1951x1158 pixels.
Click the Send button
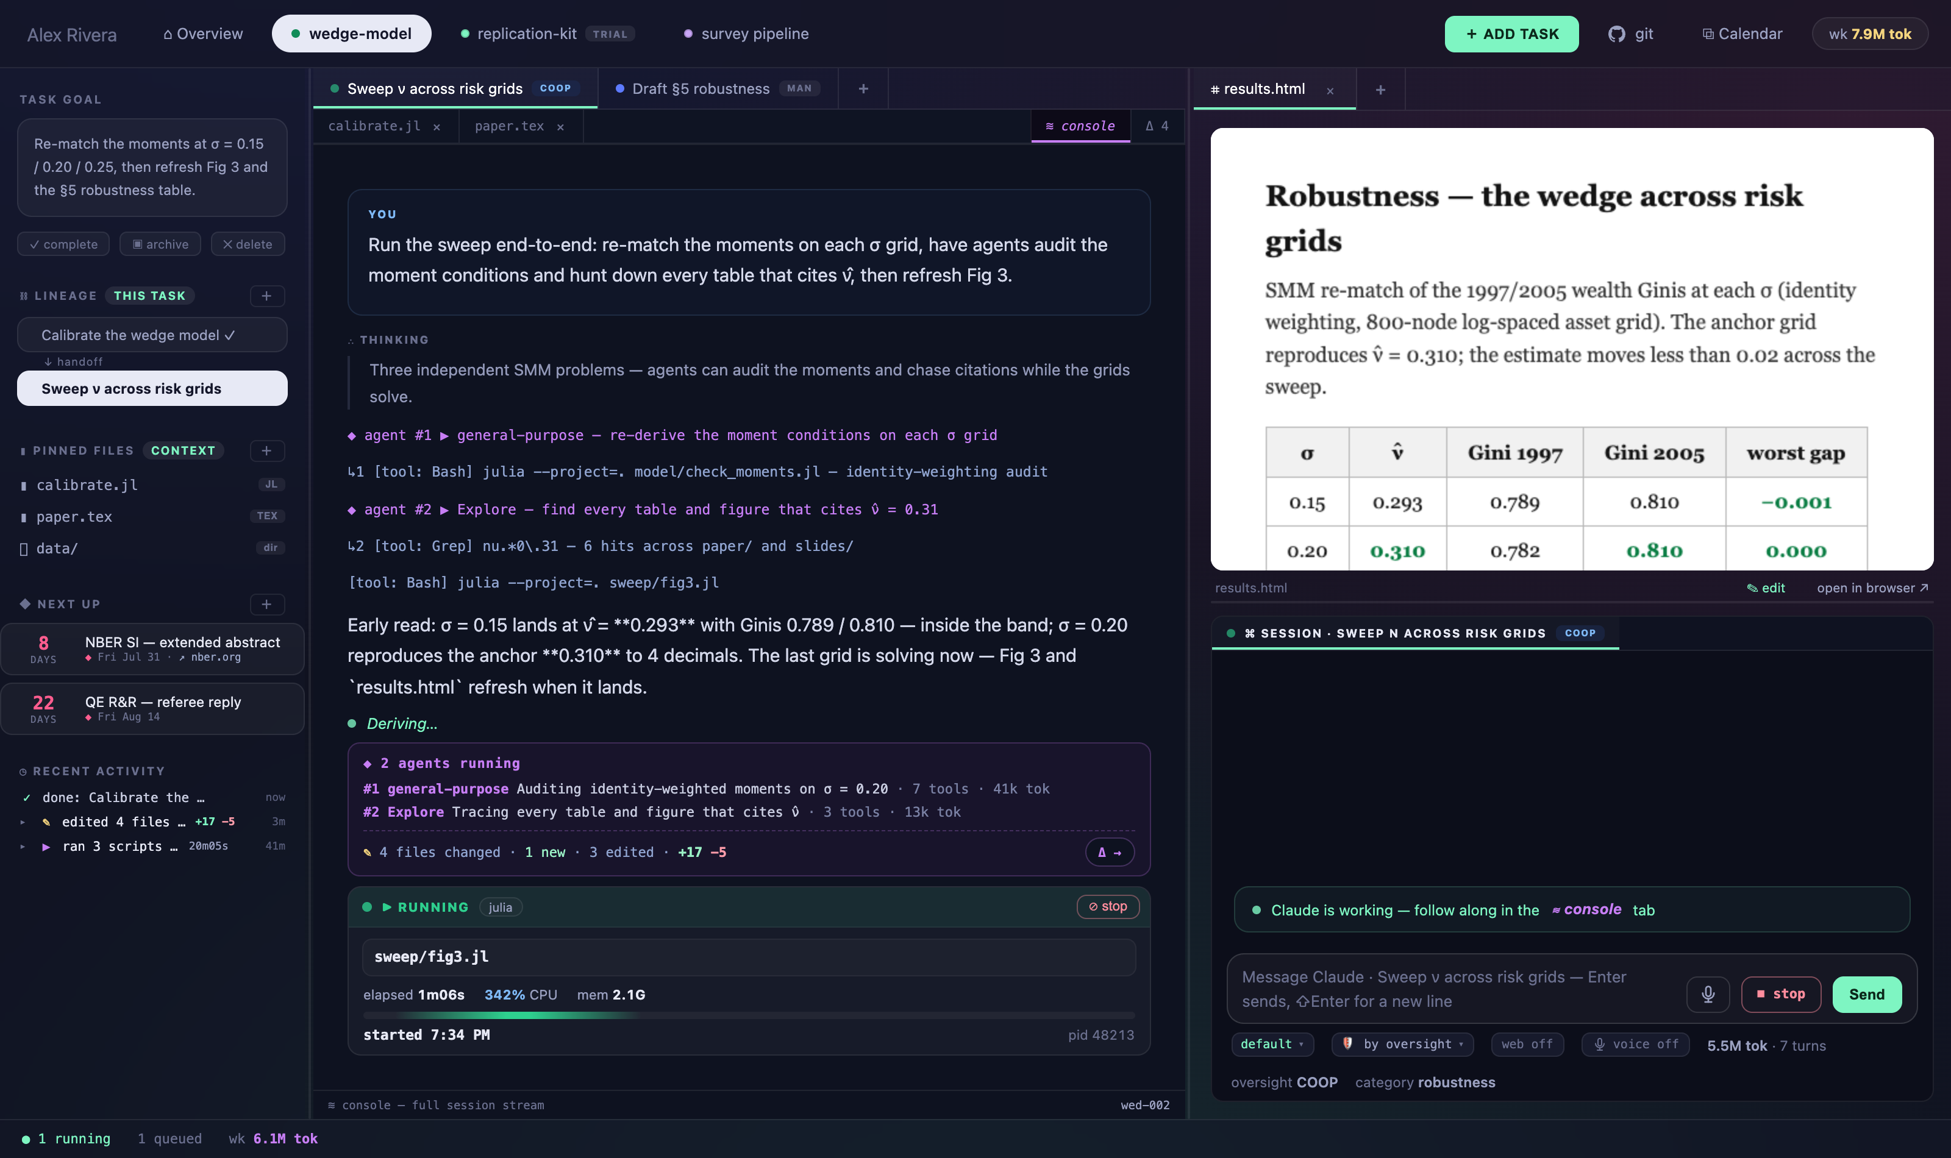tap(1866, 994)
